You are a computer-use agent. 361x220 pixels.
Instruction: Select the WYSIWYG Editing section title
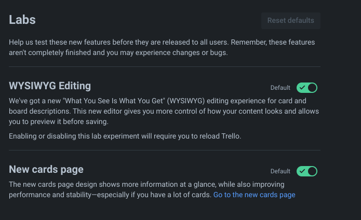(x=50, y=86)
